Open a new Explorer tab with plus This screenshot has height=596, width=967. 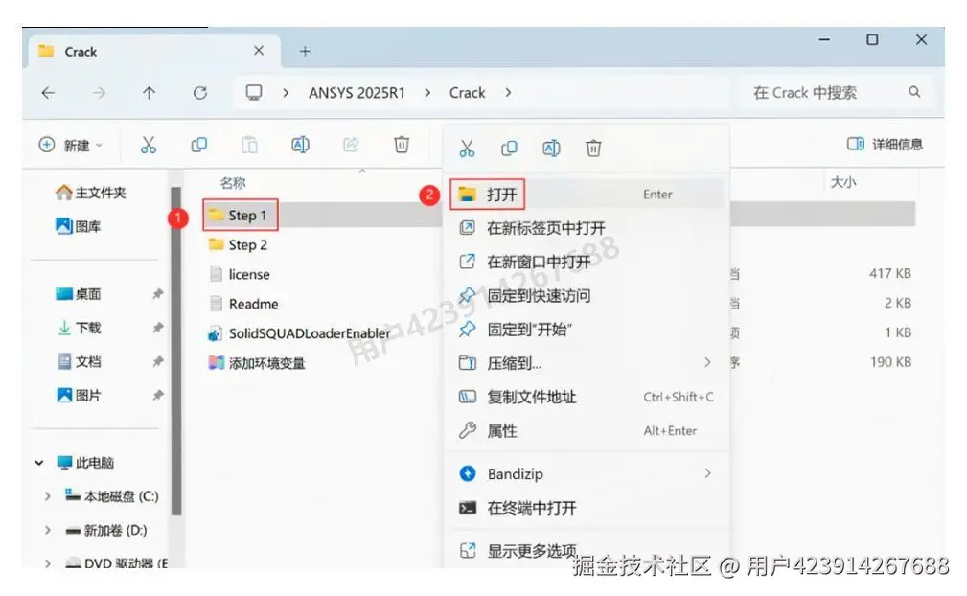click(305, 51)
